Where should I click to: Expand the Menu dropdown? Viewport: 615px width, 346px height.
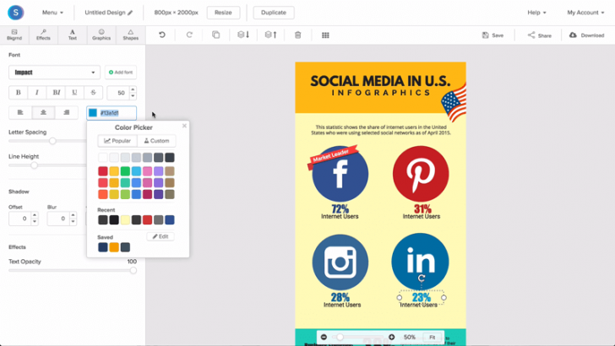point(52,13)
